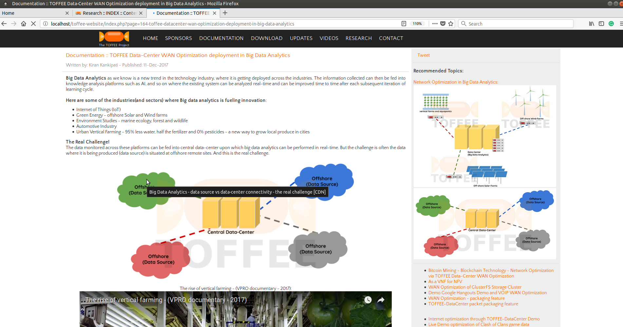
Task: Show site information icon in address bar
Action: 46,24
